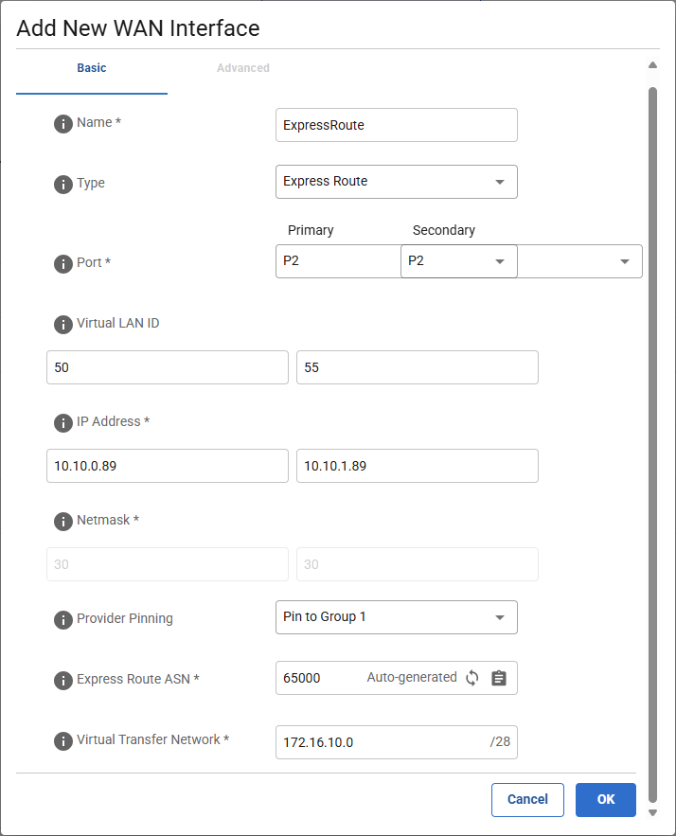Click the Netmask info icon
Viewport: 676px width, 836px height.
pos(62,522)
